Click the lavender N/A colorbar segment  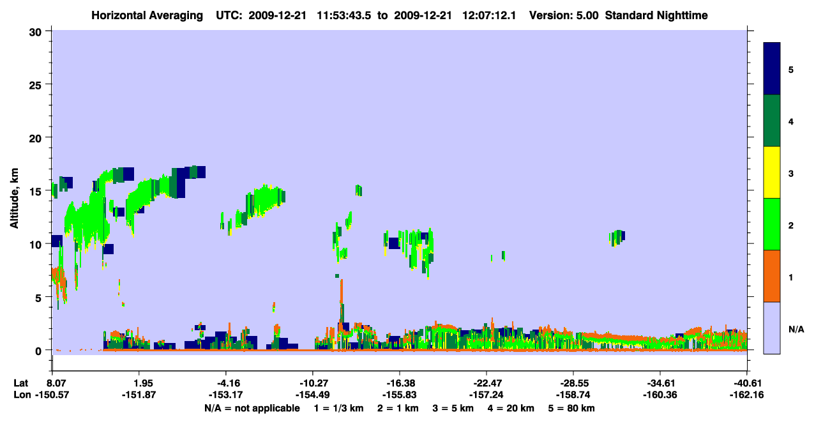[772, 328]
